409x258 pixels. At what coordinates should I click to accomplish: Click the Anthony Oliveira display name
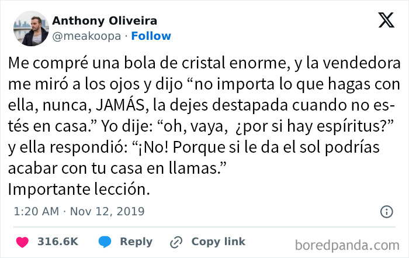(104, 21)
